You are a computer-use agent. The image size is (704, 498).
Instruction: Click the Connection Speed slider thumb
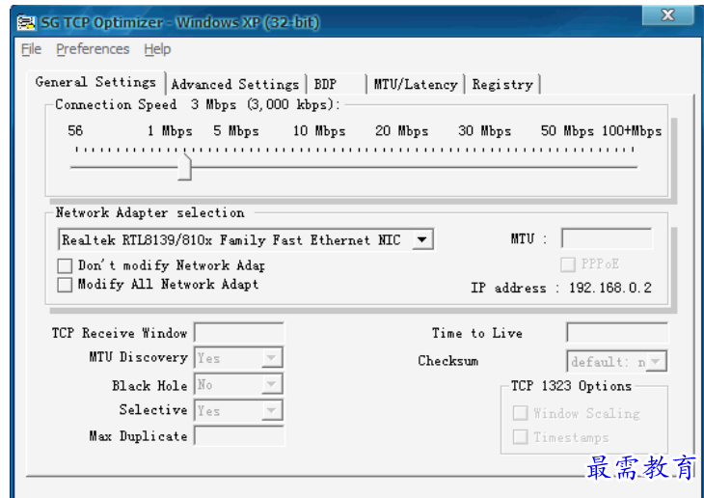pos(184,167)
